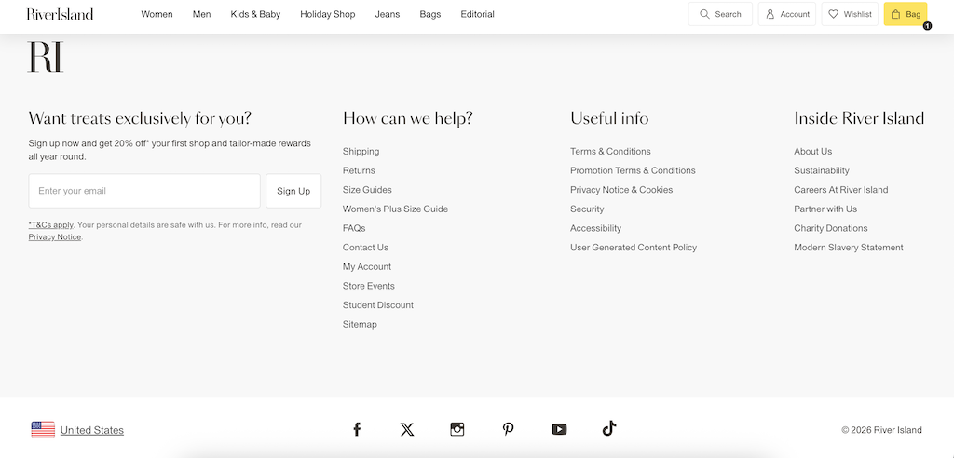Go to Shipping information
Screen dimensions: 954x458
click(x=361, y=152)
